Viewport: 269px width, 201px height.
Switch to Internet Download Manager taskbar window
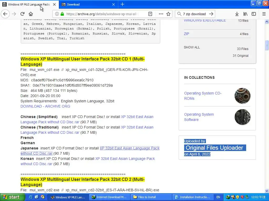pyautogui.click(x=110, y=197)
